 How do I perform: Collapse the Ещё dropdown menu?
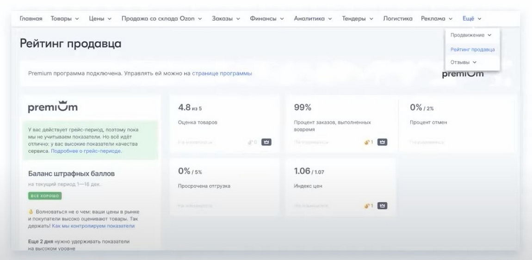(472, 19)
